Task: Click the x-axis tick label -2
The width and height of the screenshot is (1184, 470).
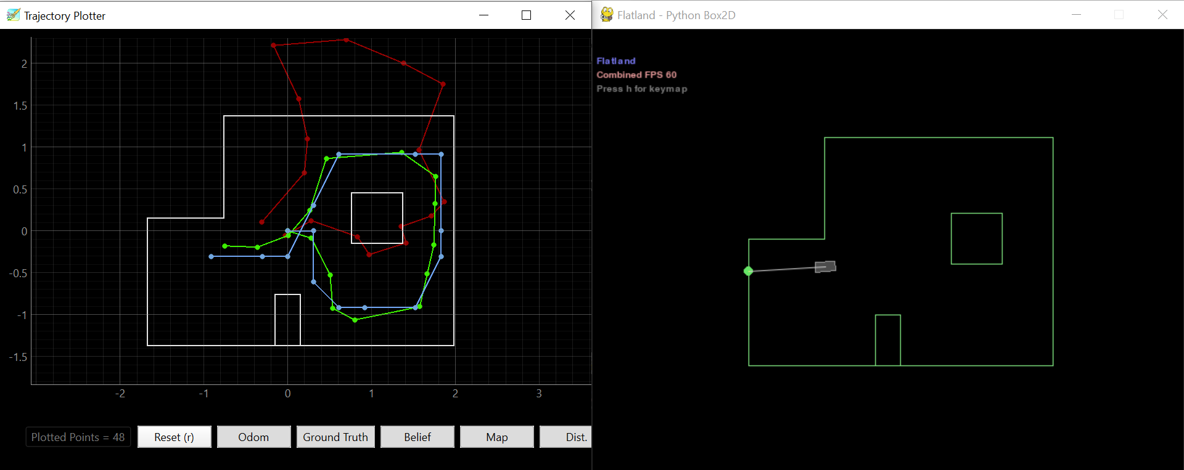Action: point(120,394)
